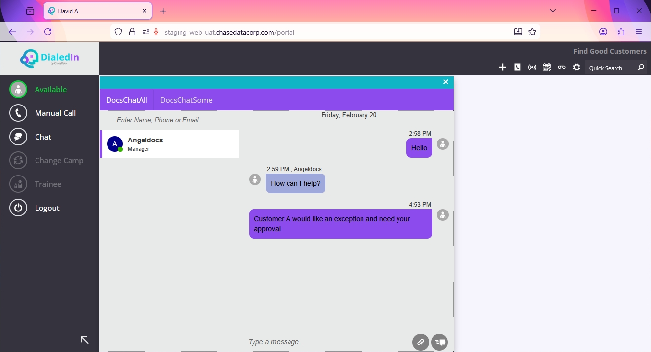The height and width of the screenshot is (352, 651).
Task: Click the Type a message input field
Action: tap(325, 342)
